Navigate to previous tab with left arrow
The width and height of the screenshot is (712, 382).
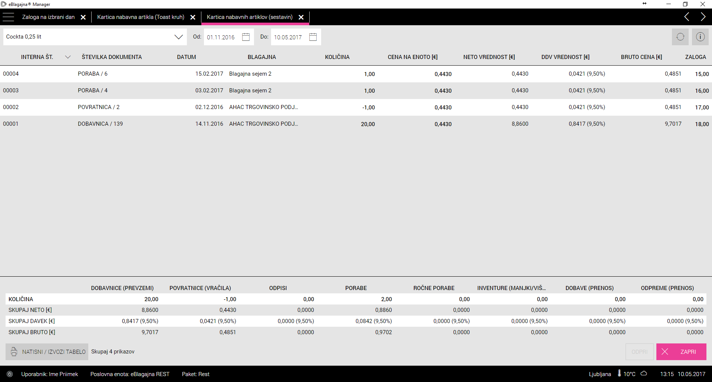tap(686, 17)
